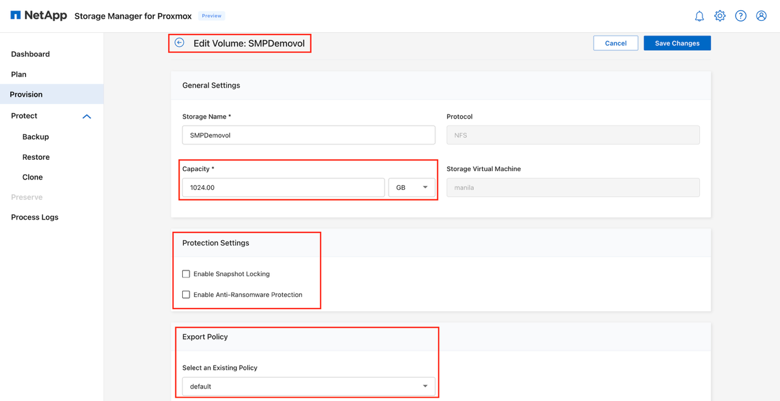
Task: Open the notifications bell icon
Action: (x=699, y=16)
